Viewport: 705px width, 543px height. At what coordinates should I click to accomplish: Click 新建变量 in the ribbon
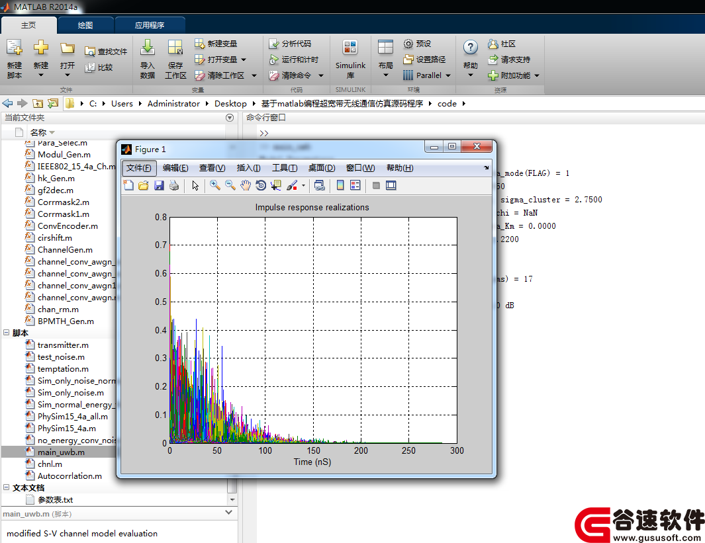pos(216,44)
